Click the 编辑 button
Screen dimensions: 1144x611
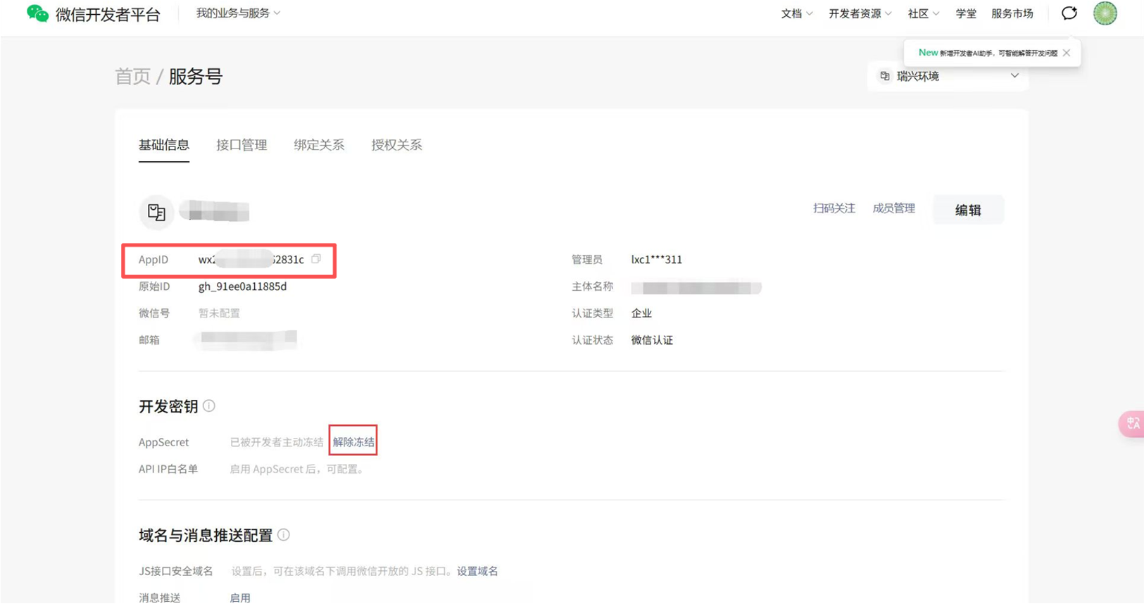tap(968, 210)
